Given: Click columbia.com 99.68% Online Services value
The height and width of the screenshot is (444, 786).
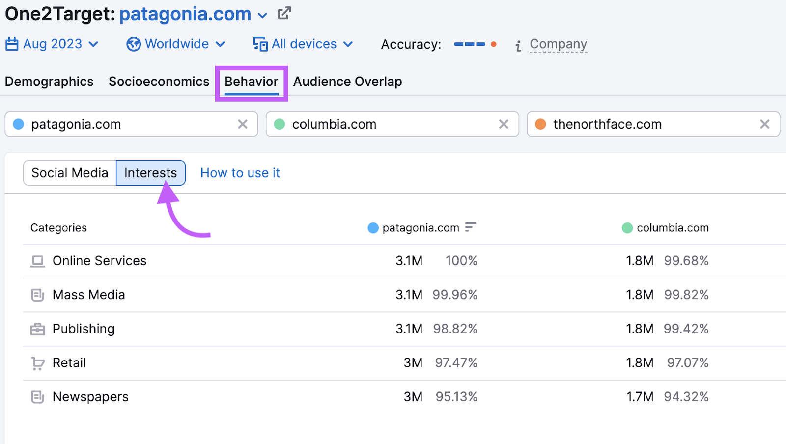Looking at the screenshot, I should (686, 261).
